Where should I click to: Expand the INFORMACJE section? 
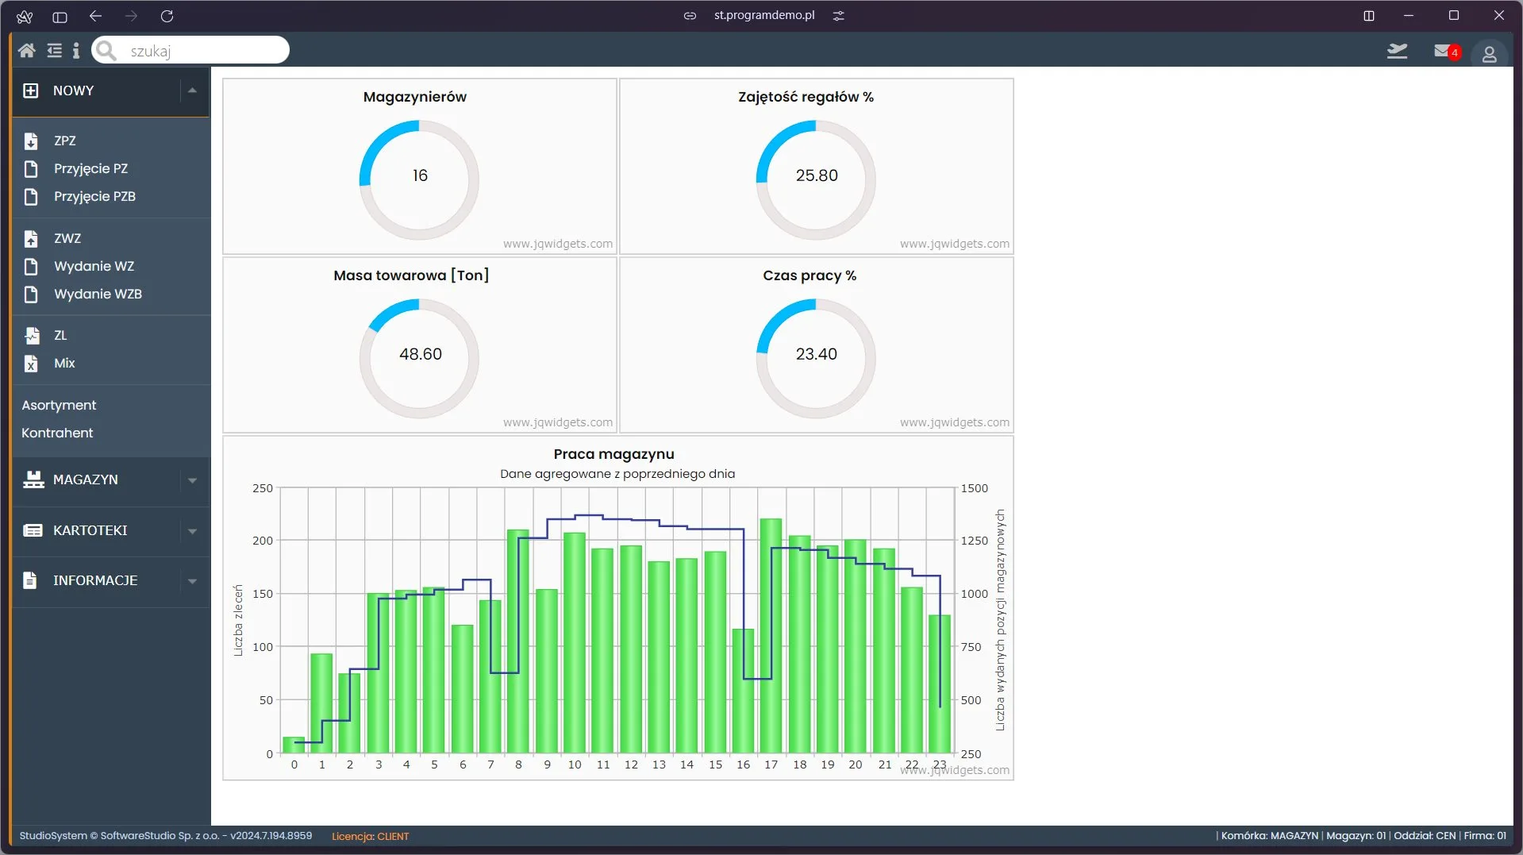110,580
